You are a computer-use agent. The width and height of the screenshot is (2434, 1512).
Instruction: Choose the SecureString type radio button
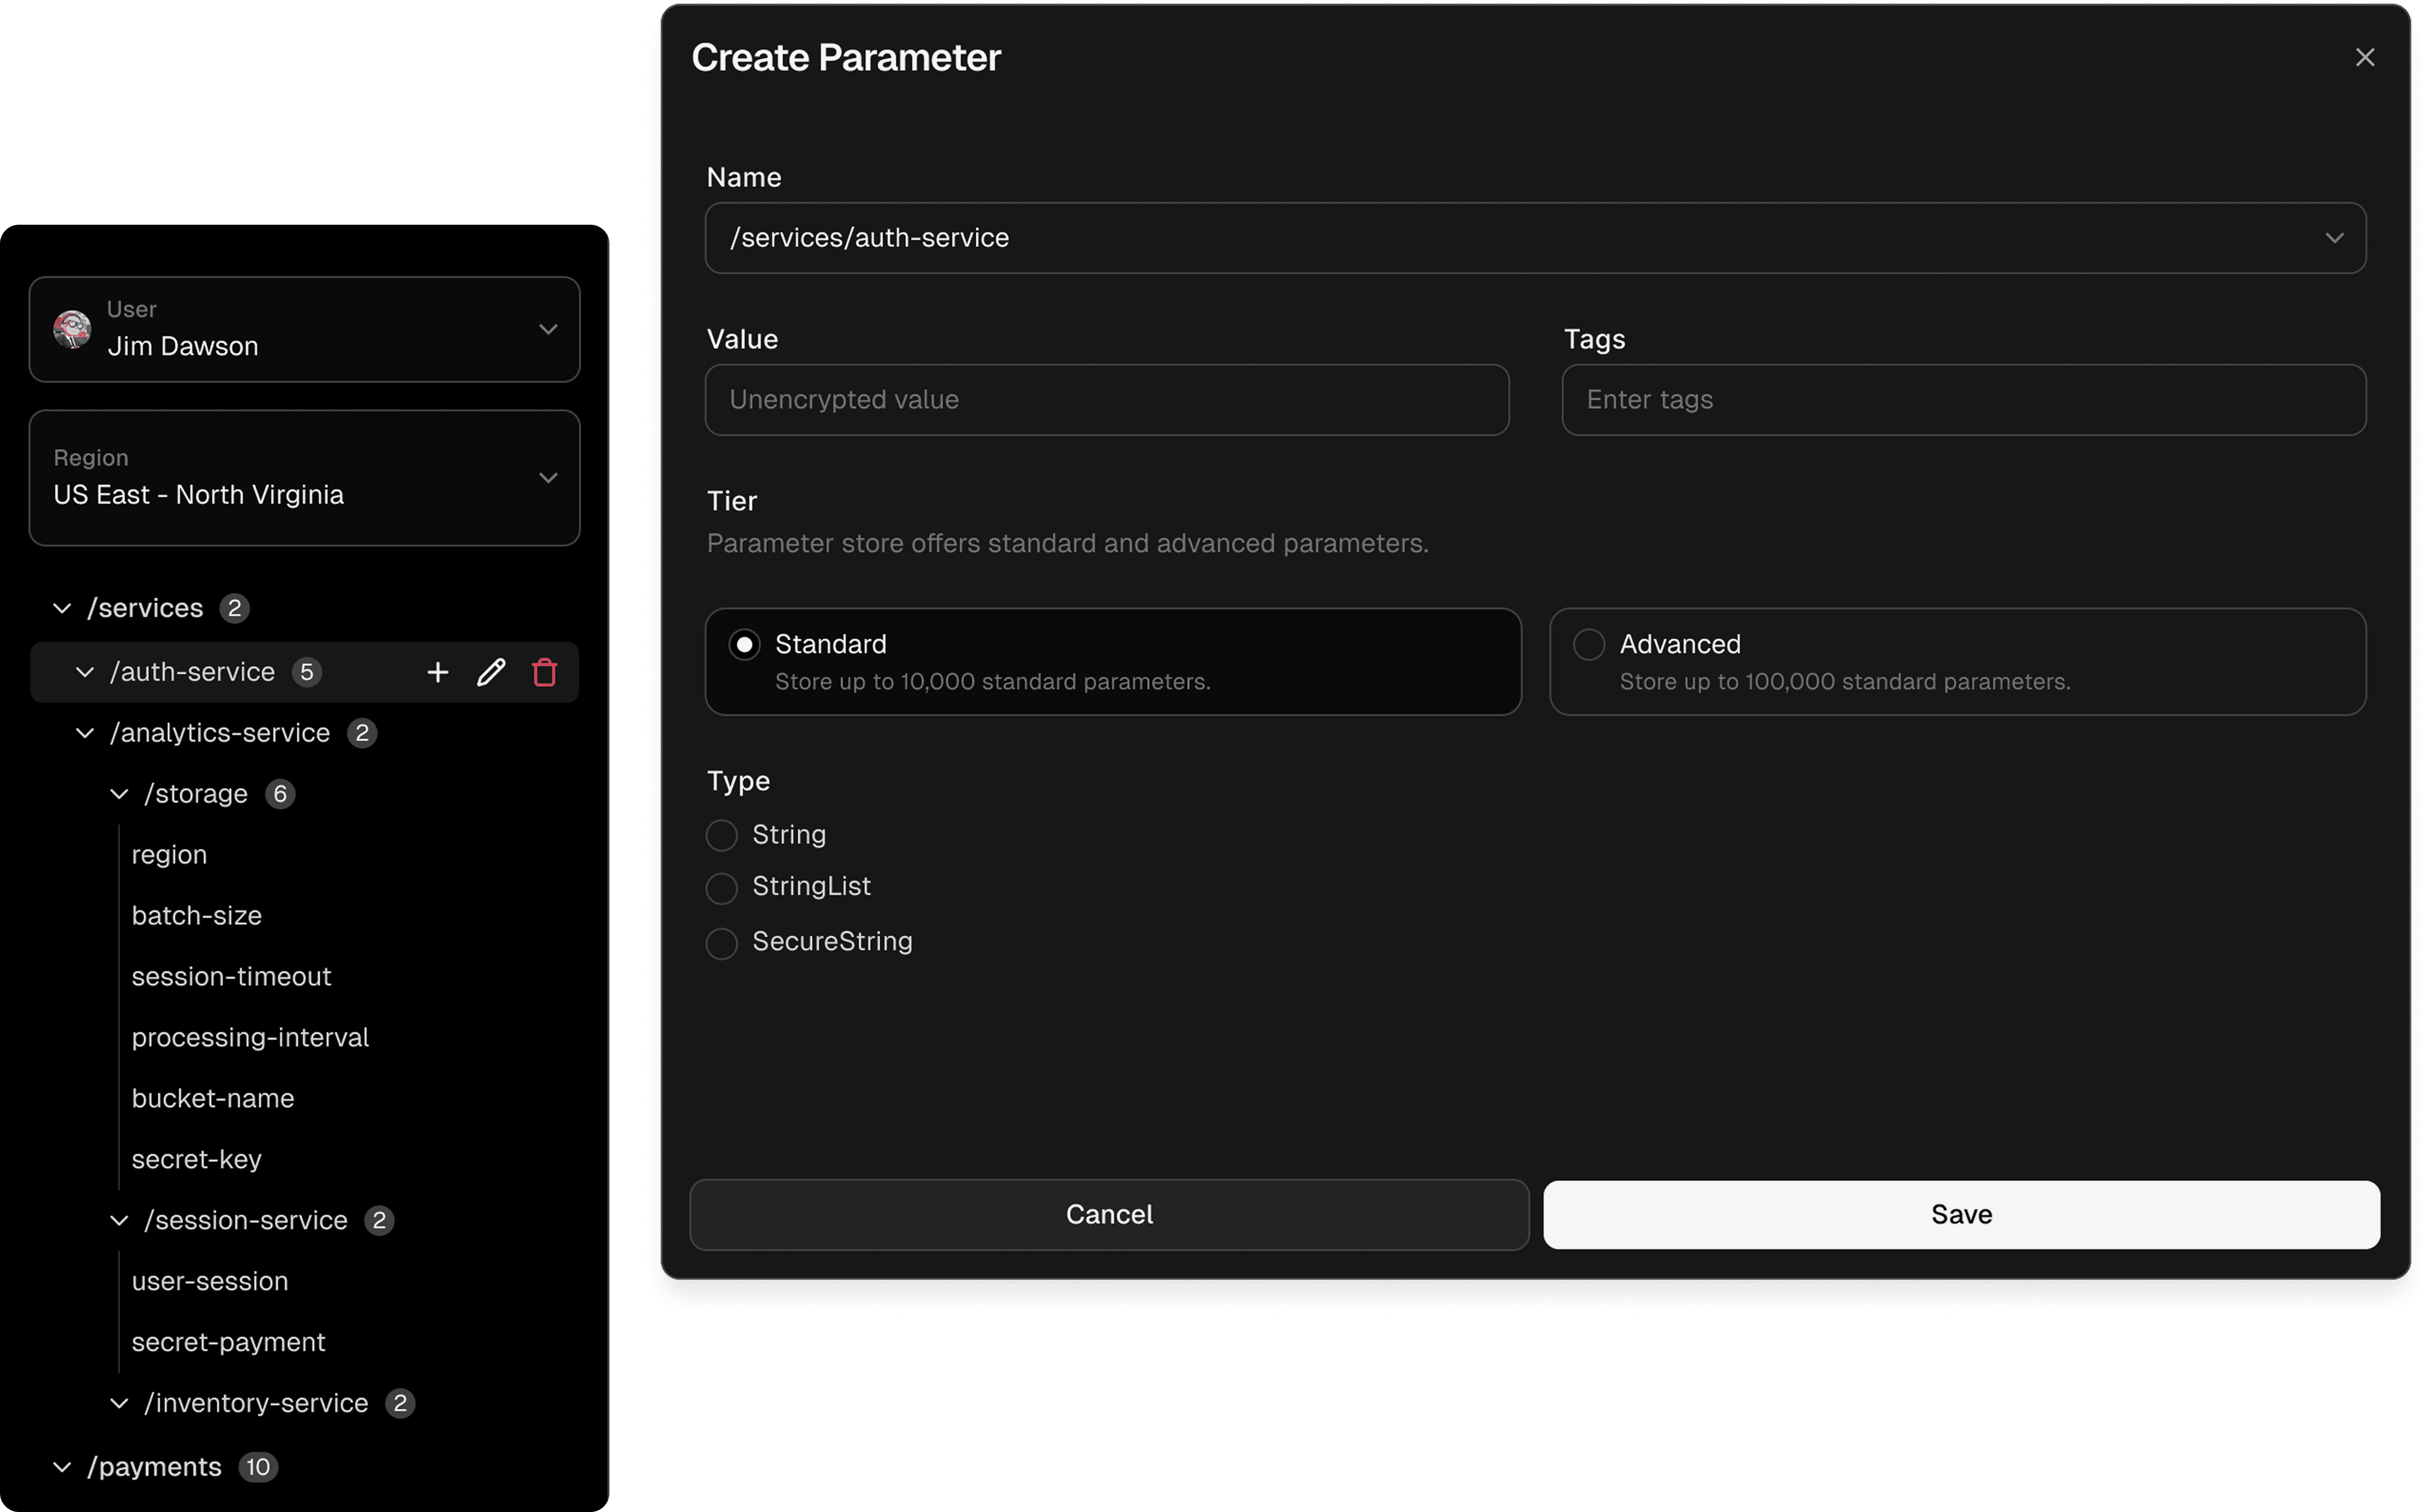pos(722,942)
